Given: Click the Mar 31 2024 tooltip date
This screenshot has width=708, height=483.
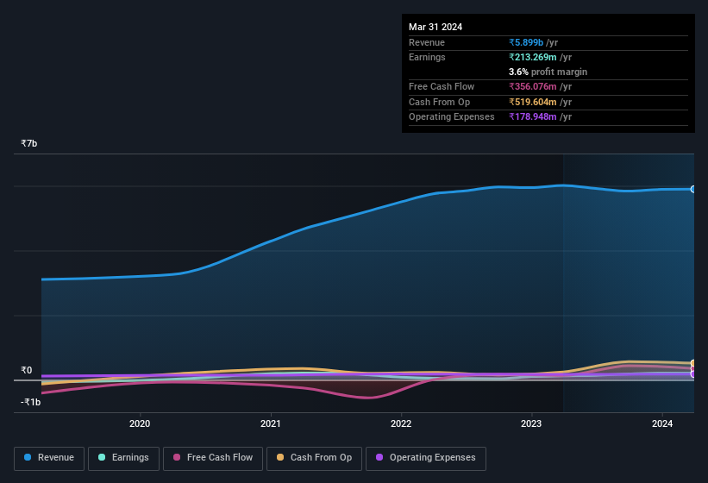Looking at the screenshot, I should [x=435, y=27].
